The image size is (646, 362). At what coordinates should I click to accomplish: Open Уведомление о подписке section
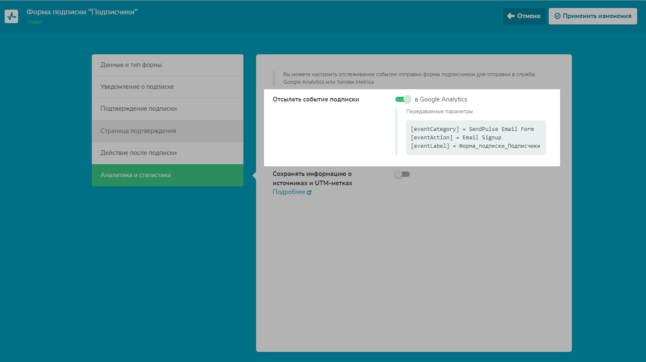pyautogui.click(x=168, y=87)
